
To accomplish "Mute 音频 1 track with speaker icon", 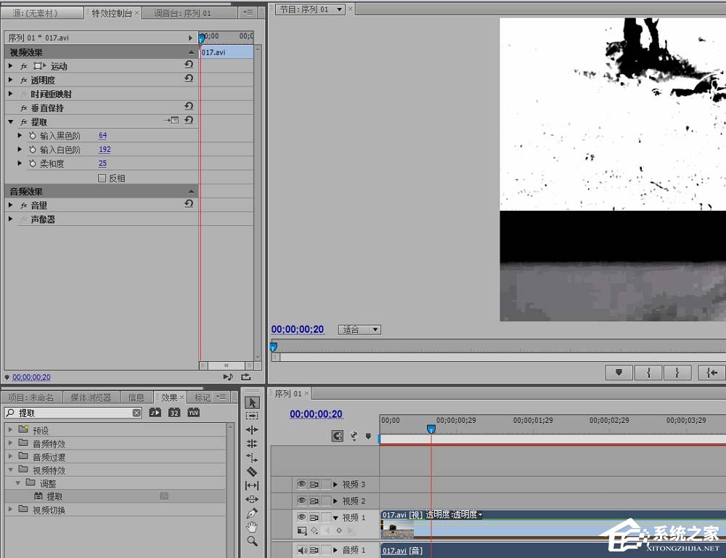I will point(302,551).
